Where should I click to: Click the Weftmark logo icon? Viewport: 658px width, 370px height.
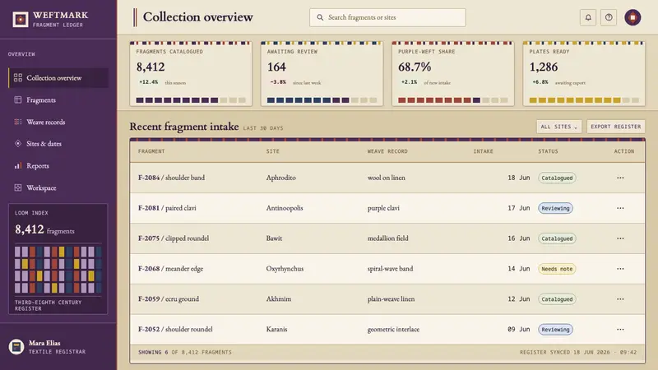[20, 19]
